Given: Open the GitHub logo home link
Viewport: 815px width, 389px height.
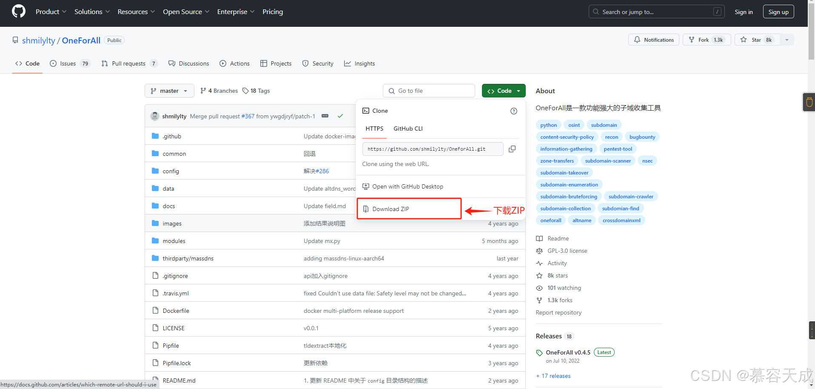Looking at the screenshot, I should pyautogui.click(x=19, y=11).
